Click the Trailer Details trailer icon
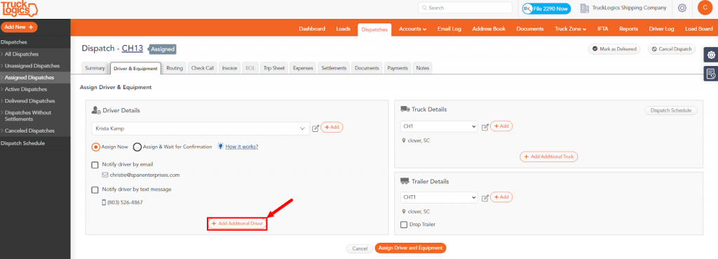This screenshot has height=259, width=718. point(405,181)
